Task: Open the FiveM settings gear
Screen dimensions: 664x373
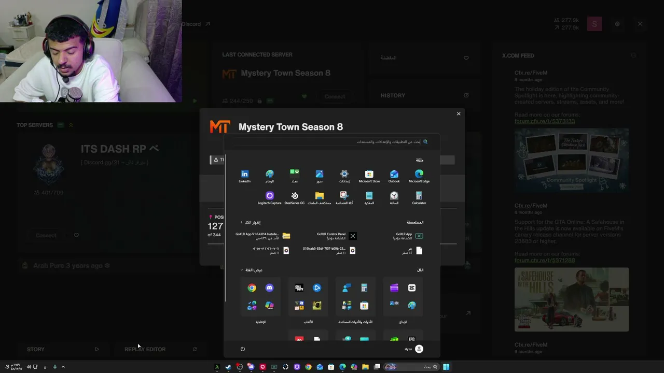Action: point(617,24)
